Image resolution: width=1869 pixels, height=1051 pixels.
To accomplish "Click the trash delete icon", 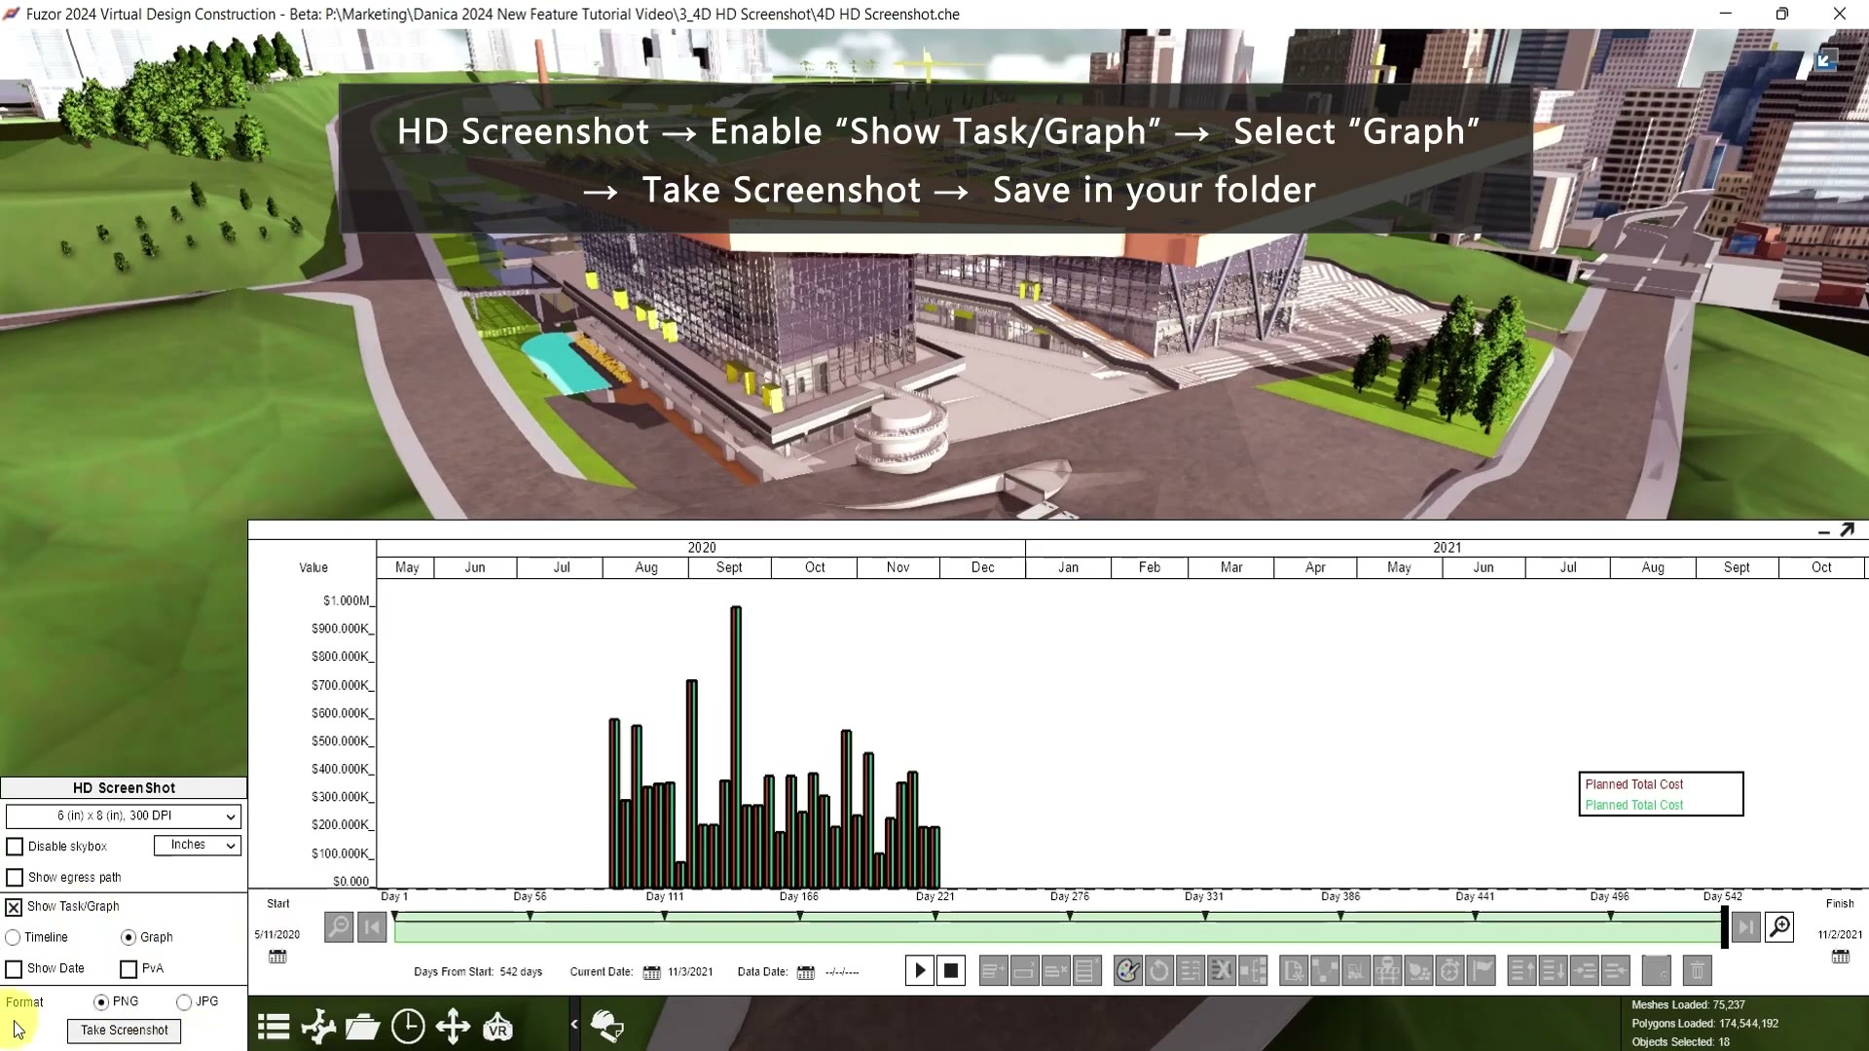I will (x=1698, y=970).
